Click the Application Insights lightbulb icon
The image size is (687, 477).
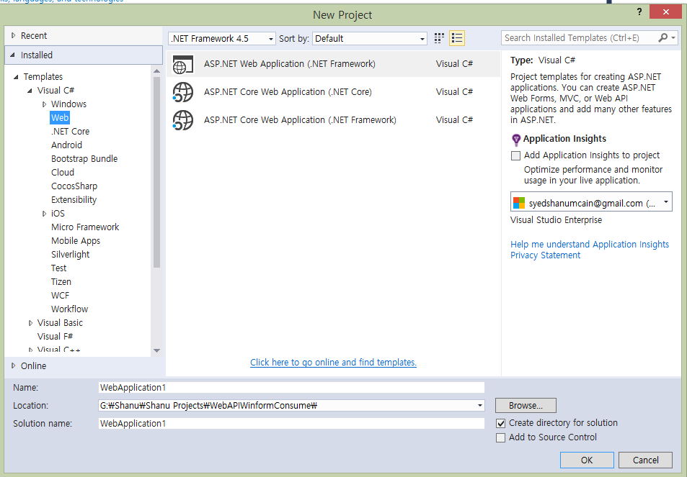point(516,140)
